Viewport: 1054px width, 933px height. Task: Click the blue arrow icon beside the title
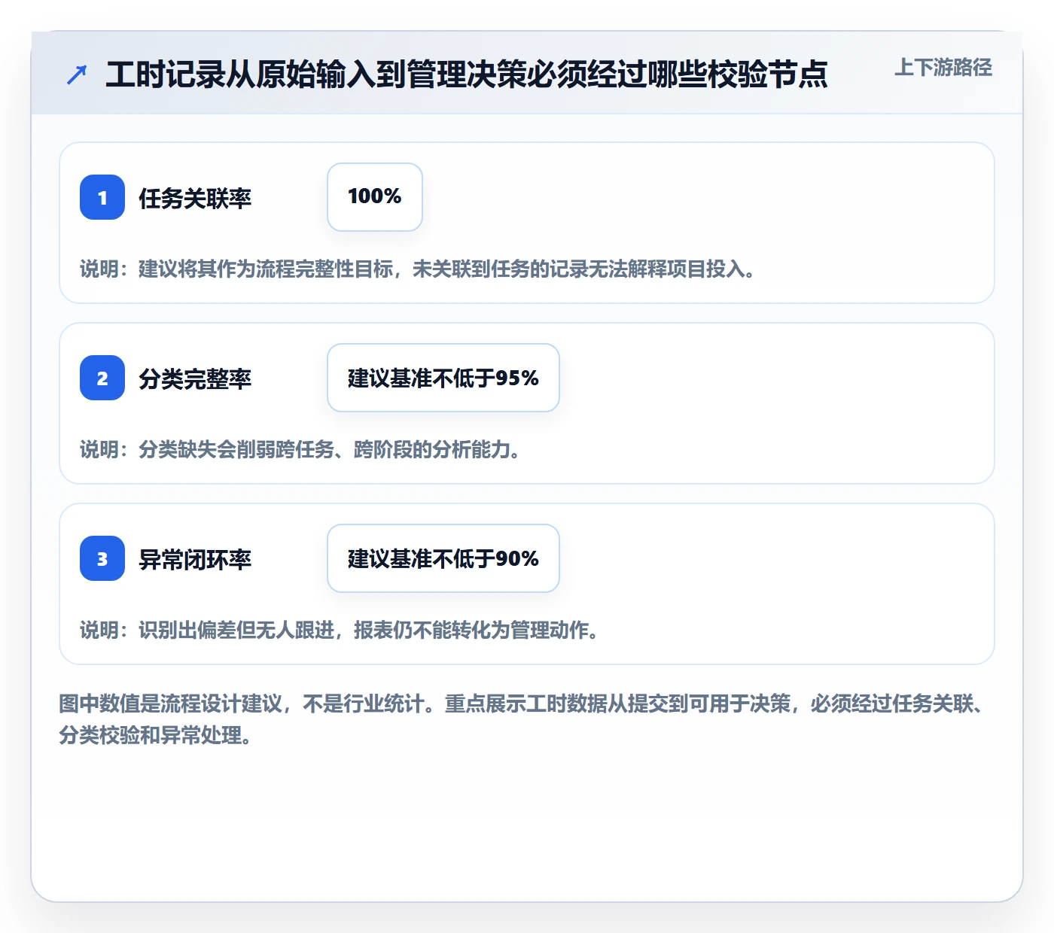pos(77,74)
